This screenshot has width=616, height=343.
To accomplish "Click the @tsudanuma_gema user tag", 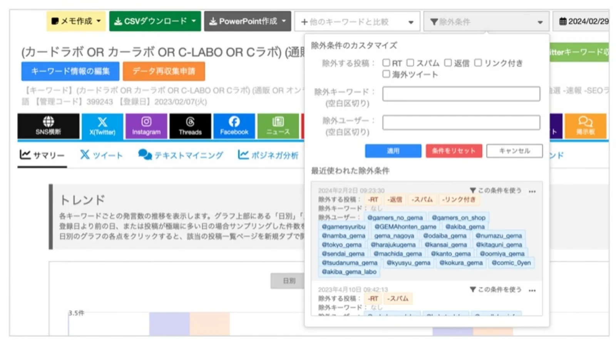I will click(350, 263).
